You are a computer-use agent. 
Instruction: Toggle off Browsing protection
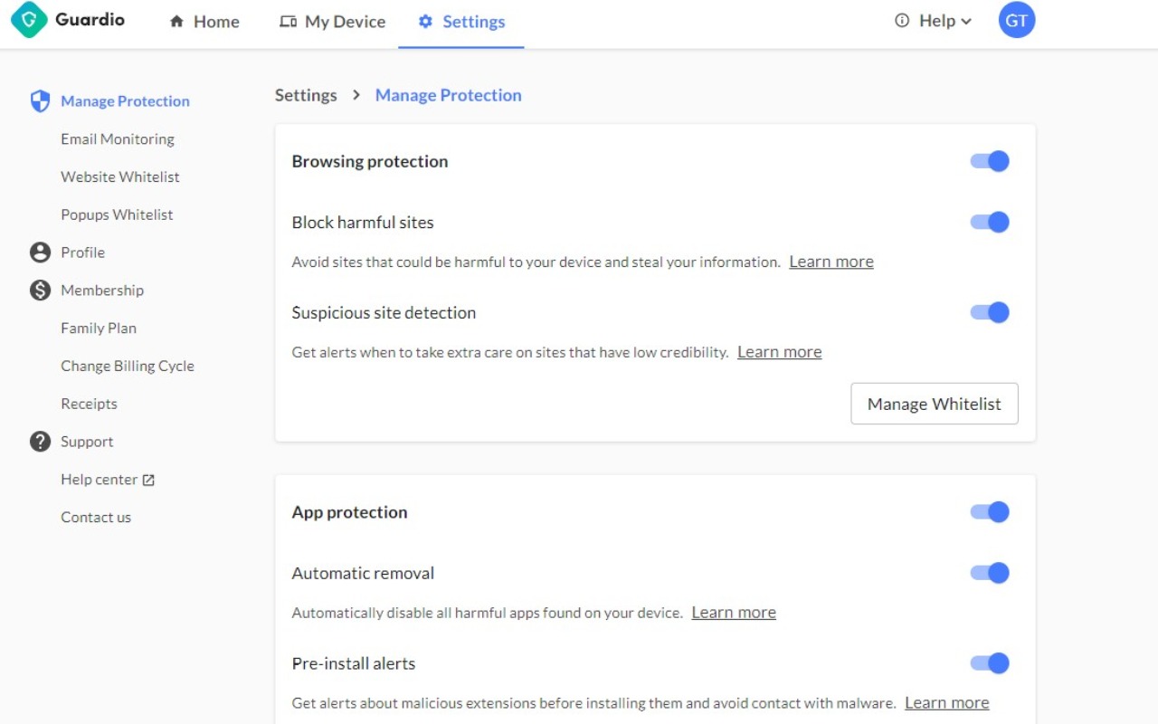pyautogui.click(x=990, y=161)
